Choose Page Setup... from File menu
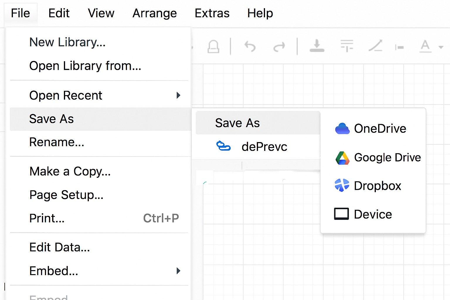Screen dimensions: 450x300 pos(67,195)
